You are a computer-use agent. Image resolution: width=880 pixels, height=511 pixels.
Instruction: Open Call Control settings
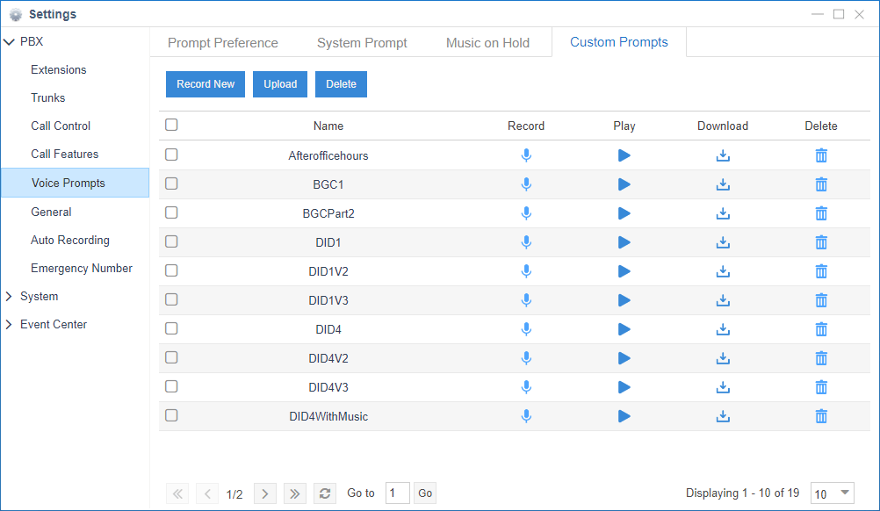61,126
